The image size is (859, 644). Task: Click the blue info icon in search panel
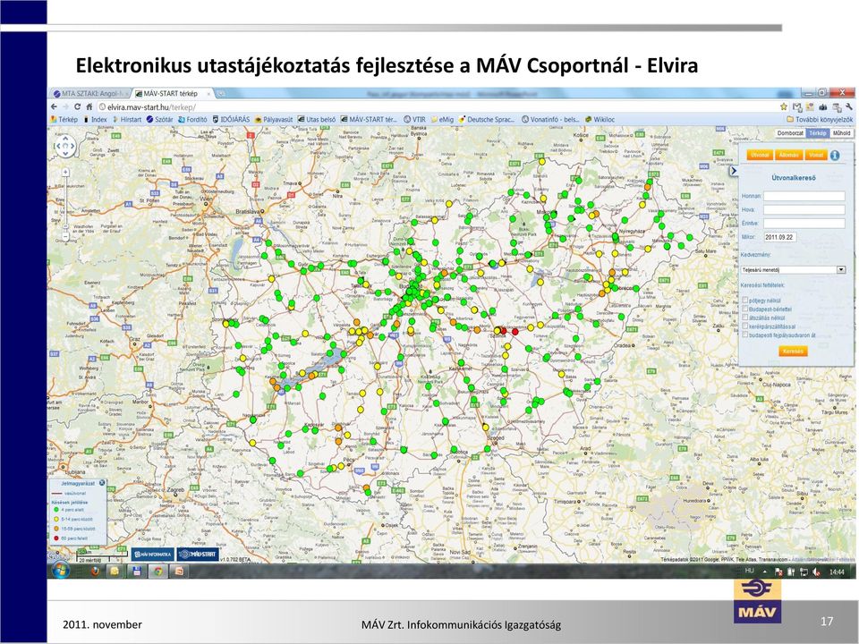click(x=835, y=155)
